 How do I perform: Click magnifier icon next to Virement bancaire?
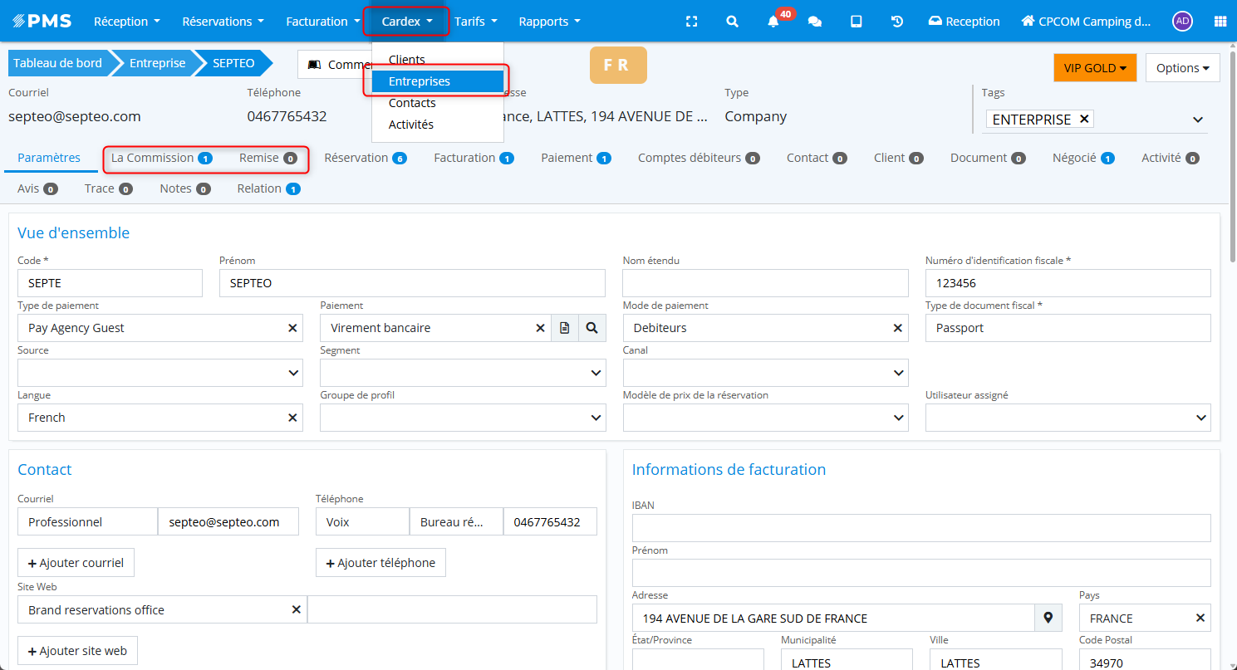tap(592, 328)
